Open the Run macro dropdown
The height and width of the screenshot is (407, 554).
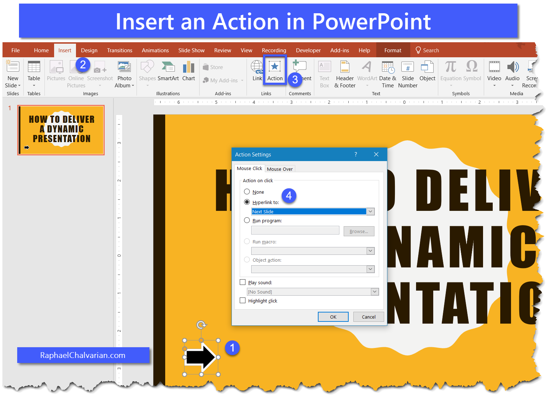click(x=371, y=251)
